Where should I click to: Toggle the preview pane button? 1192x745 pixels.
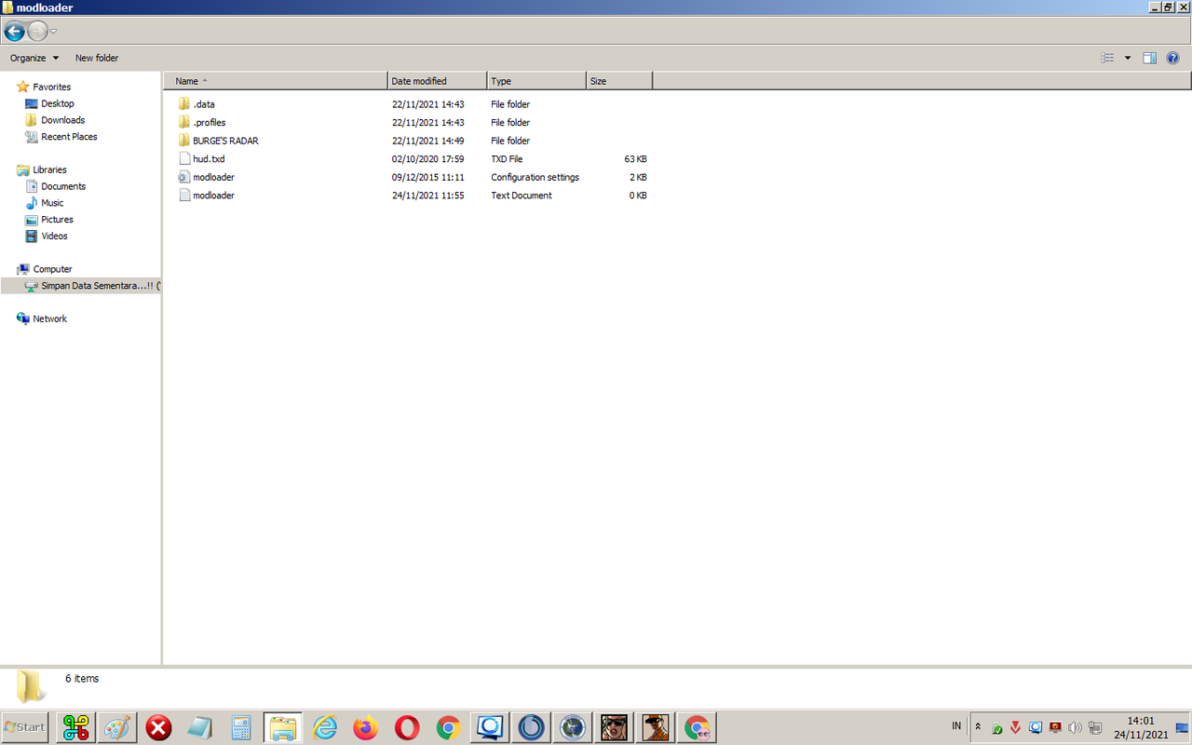point(1150,58)
